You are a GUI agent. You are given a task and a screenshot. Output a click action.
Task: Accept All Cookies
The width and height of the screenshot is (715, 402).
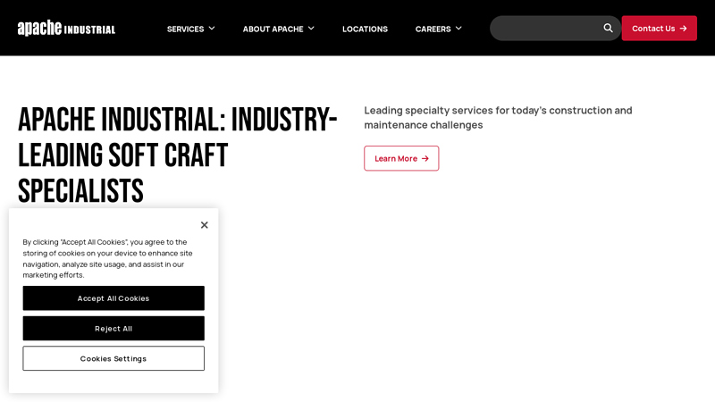(x=114, y=298)
